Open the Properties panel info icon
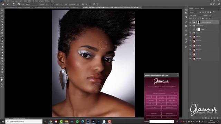Image resolution: width=221 pixels, height=124 pixels. (186, 42)
